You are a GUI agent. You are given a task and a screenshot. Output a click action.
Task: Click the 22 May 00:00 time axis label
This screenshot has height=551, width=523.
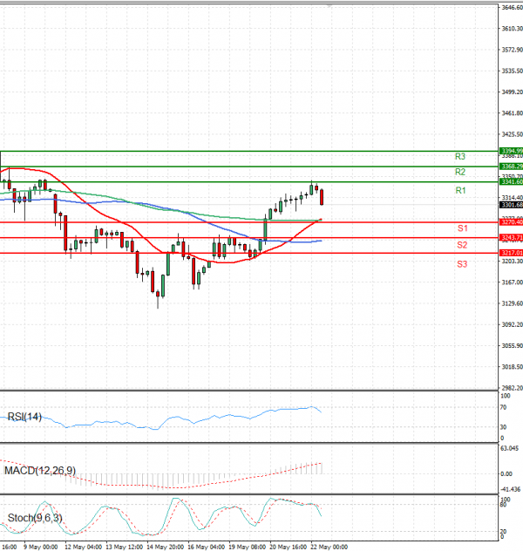tap(329, 547)
